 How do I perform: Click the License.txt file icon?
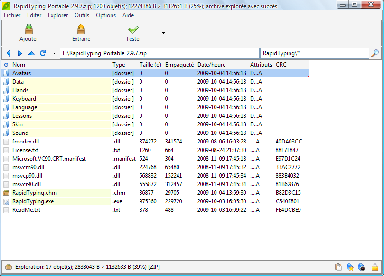6,150
